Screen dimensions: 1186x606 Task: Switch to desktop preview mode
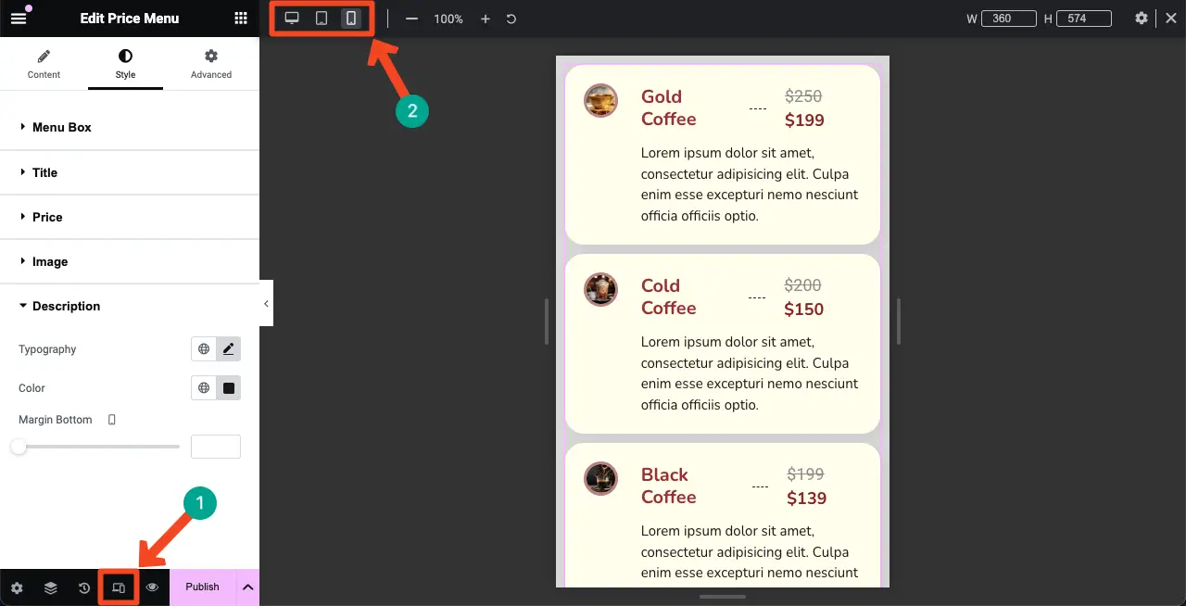click(292, 19)
